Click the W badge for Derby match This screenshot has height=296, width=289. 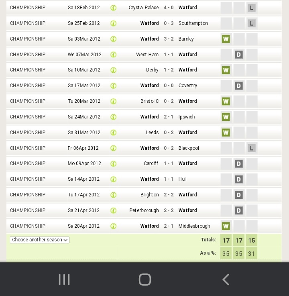click(226, 70)
